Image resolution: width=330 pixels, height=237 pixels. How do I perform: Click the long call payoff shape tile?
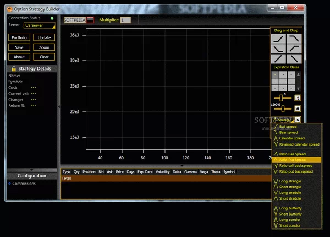coord(279,39)
